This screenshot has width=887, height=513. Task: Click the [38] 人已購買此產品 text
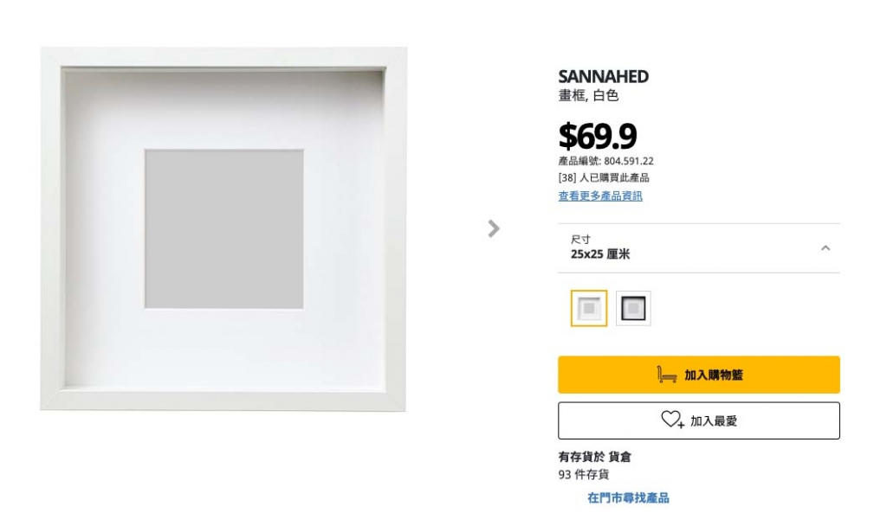point(604,178)
